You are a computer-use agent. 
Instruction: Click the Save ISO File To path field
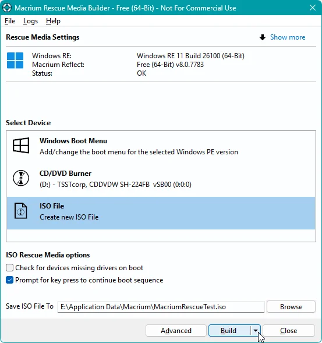(161, 307)
